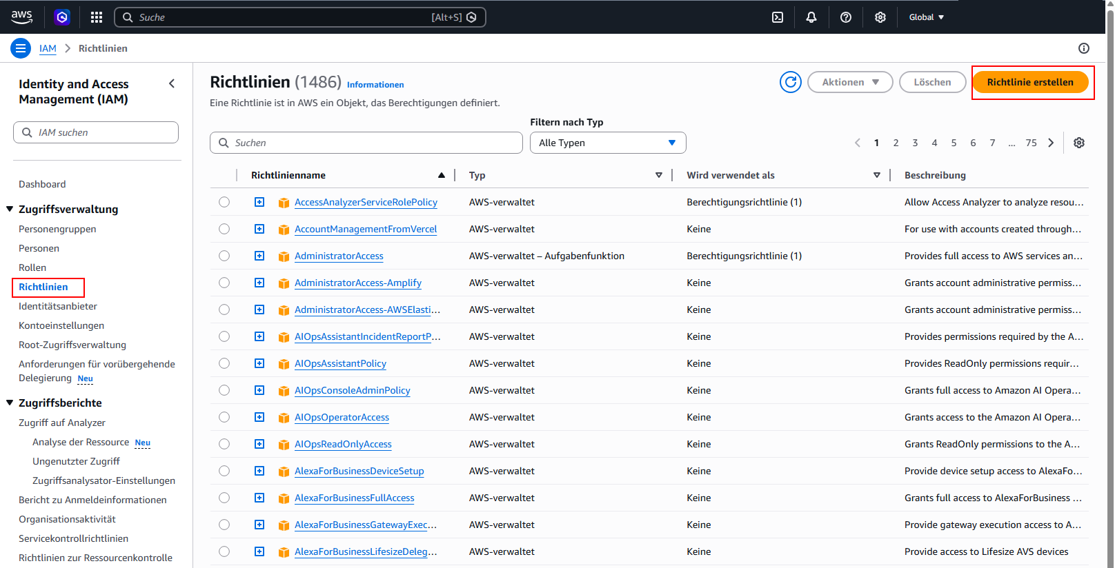Screen dimensions: 1115x568
Task: Click the 'IAM suchen' sidebar search field
Action: coord(96,132)
